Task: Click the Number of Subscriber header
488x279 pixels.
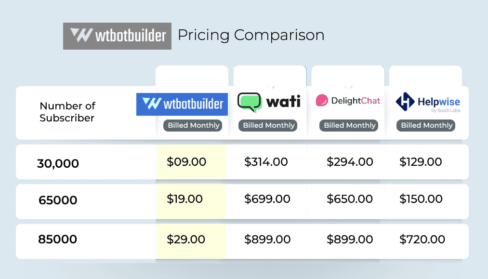Action: coord(67,112)
